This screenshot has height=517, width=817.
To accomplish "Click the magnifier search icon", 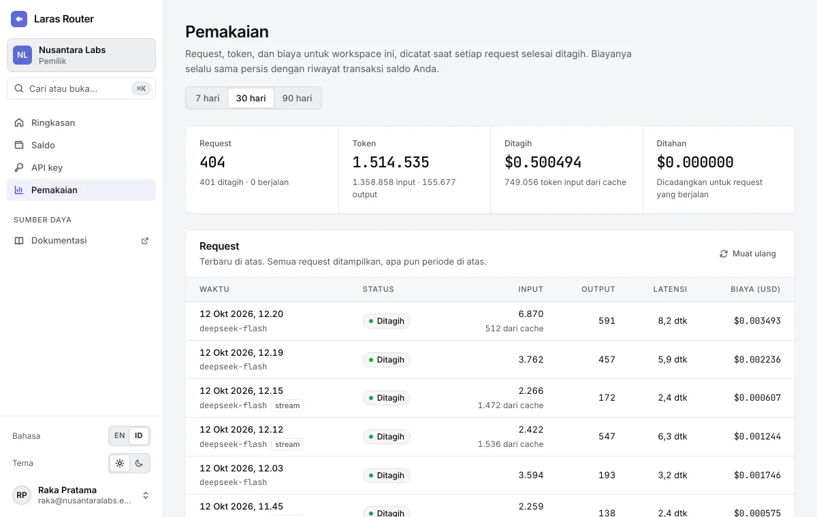I will click(x=19, y=88).
